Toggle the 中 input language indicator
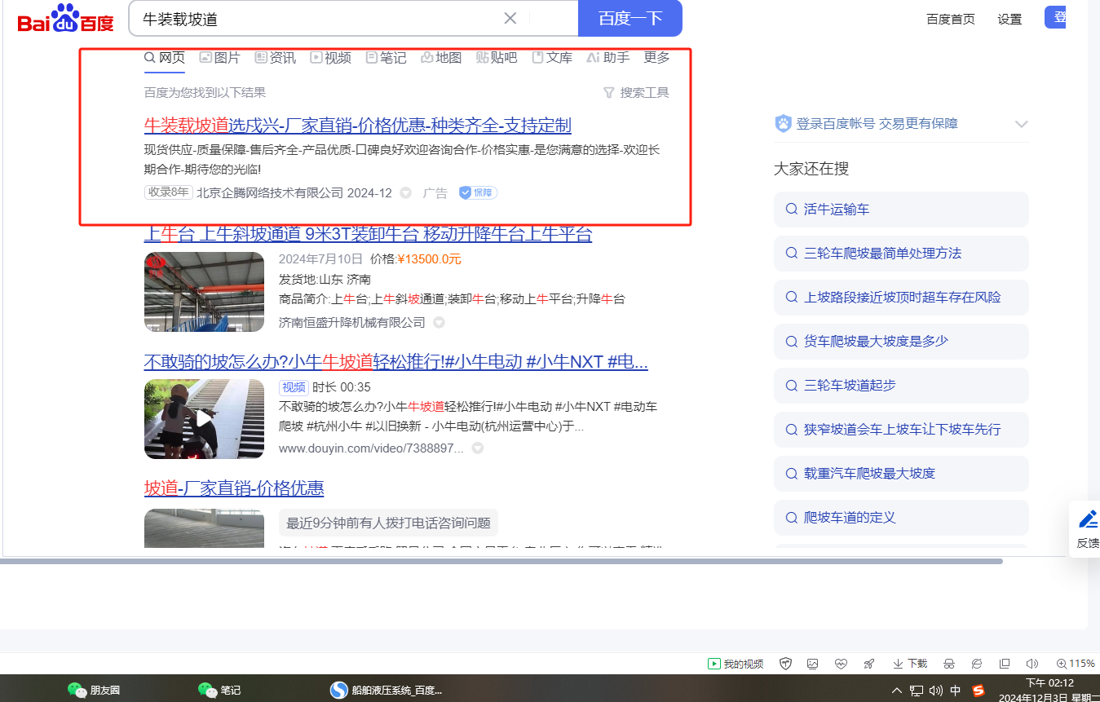The width and height of the screenshot is (1100, 702). pos(956,691)
